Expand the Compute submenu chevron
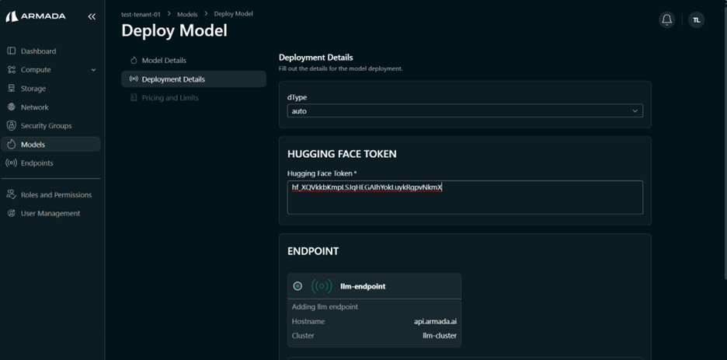Viewport: 727px width, 360px height. pos(93,69)
